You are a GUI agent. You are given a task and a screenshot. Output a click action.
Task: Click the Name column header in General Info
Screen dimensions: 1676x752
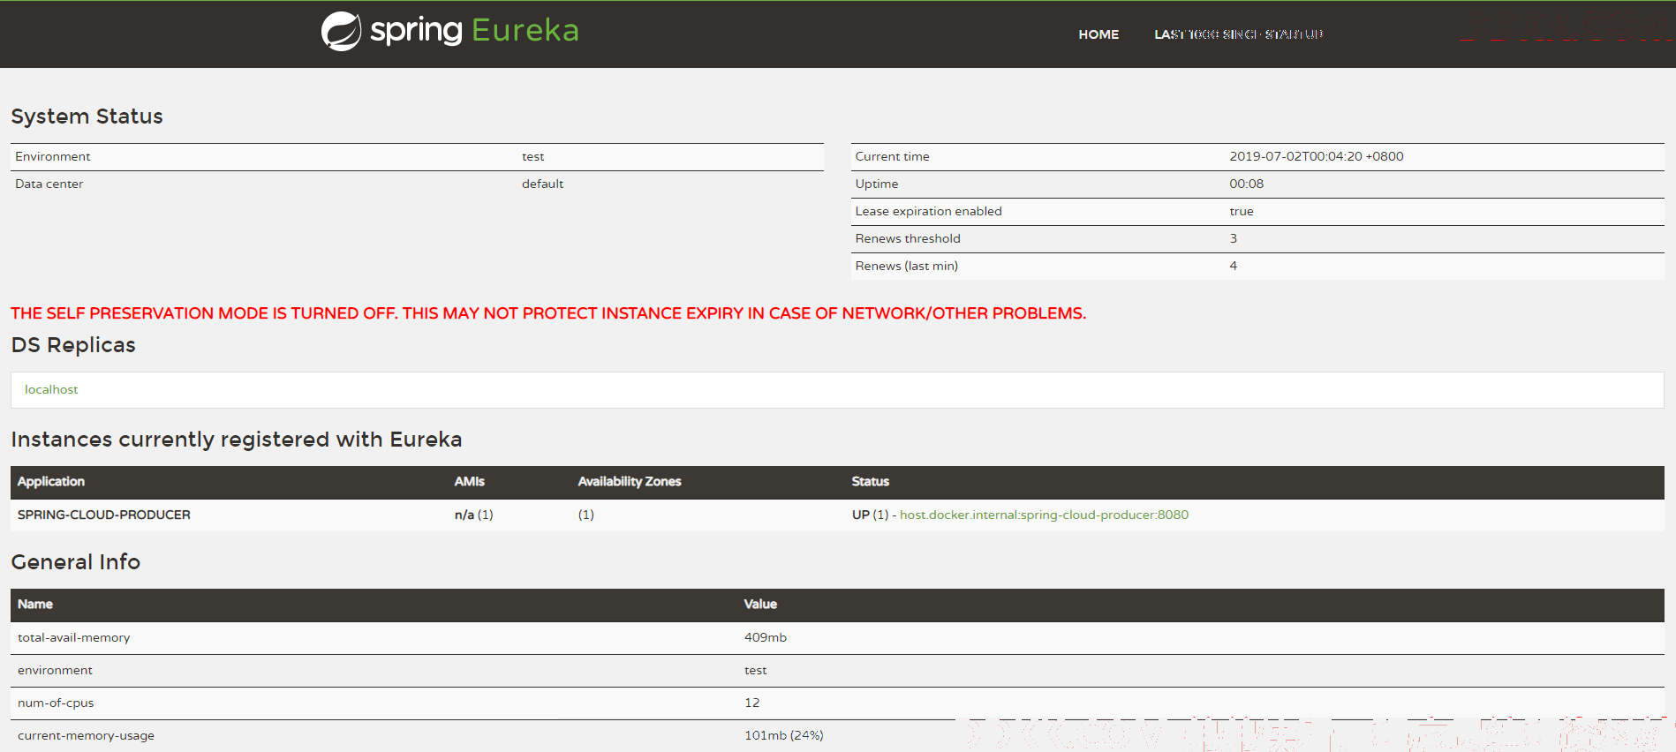(35, 604)
